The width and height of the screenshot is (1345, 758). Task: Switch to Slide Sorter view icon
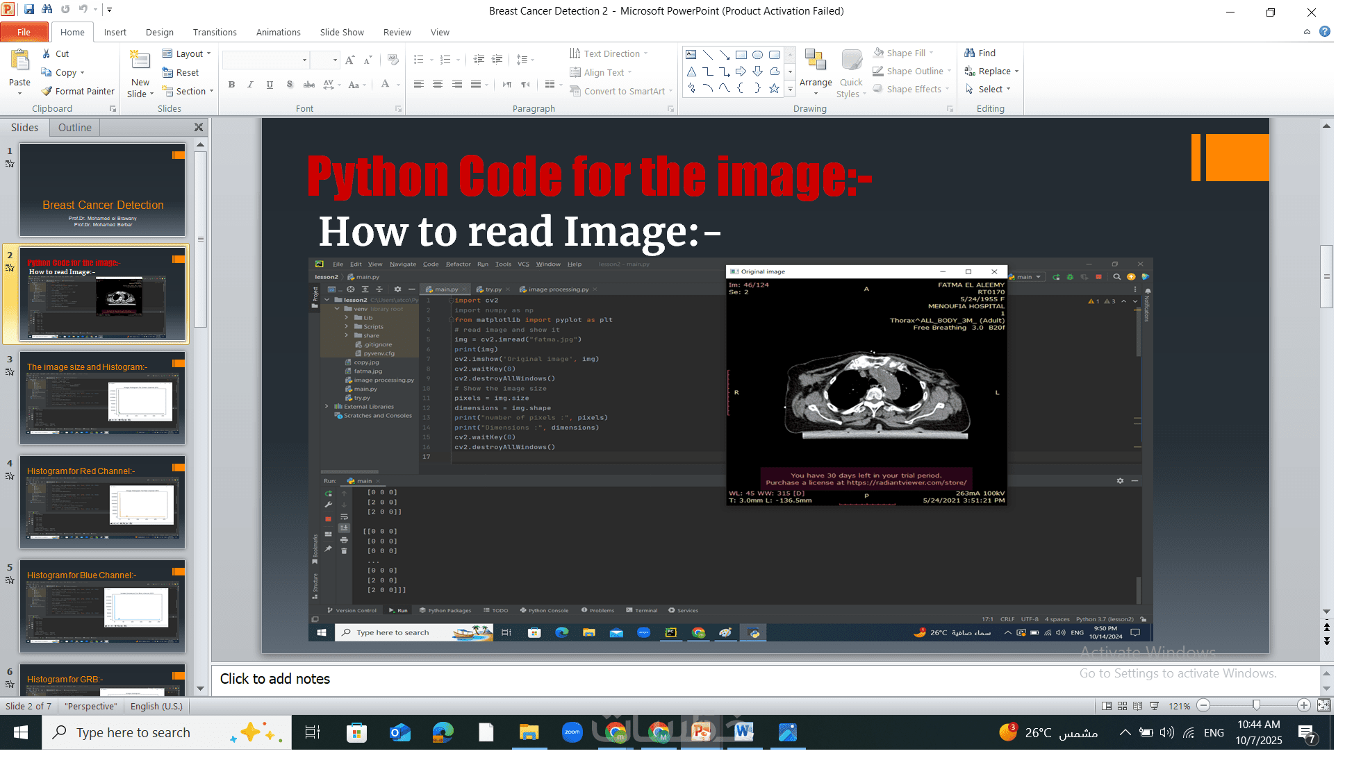click(1122, 706)
